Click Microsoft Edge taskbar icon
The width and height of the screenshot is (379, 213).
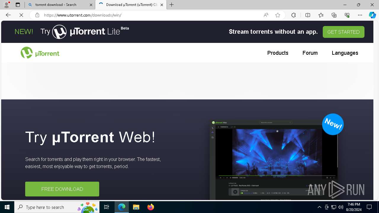pos(122,207)
